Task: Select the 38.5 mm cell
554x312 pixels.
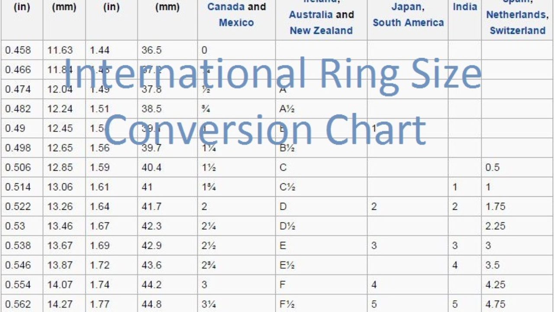Action: point(167,109)
